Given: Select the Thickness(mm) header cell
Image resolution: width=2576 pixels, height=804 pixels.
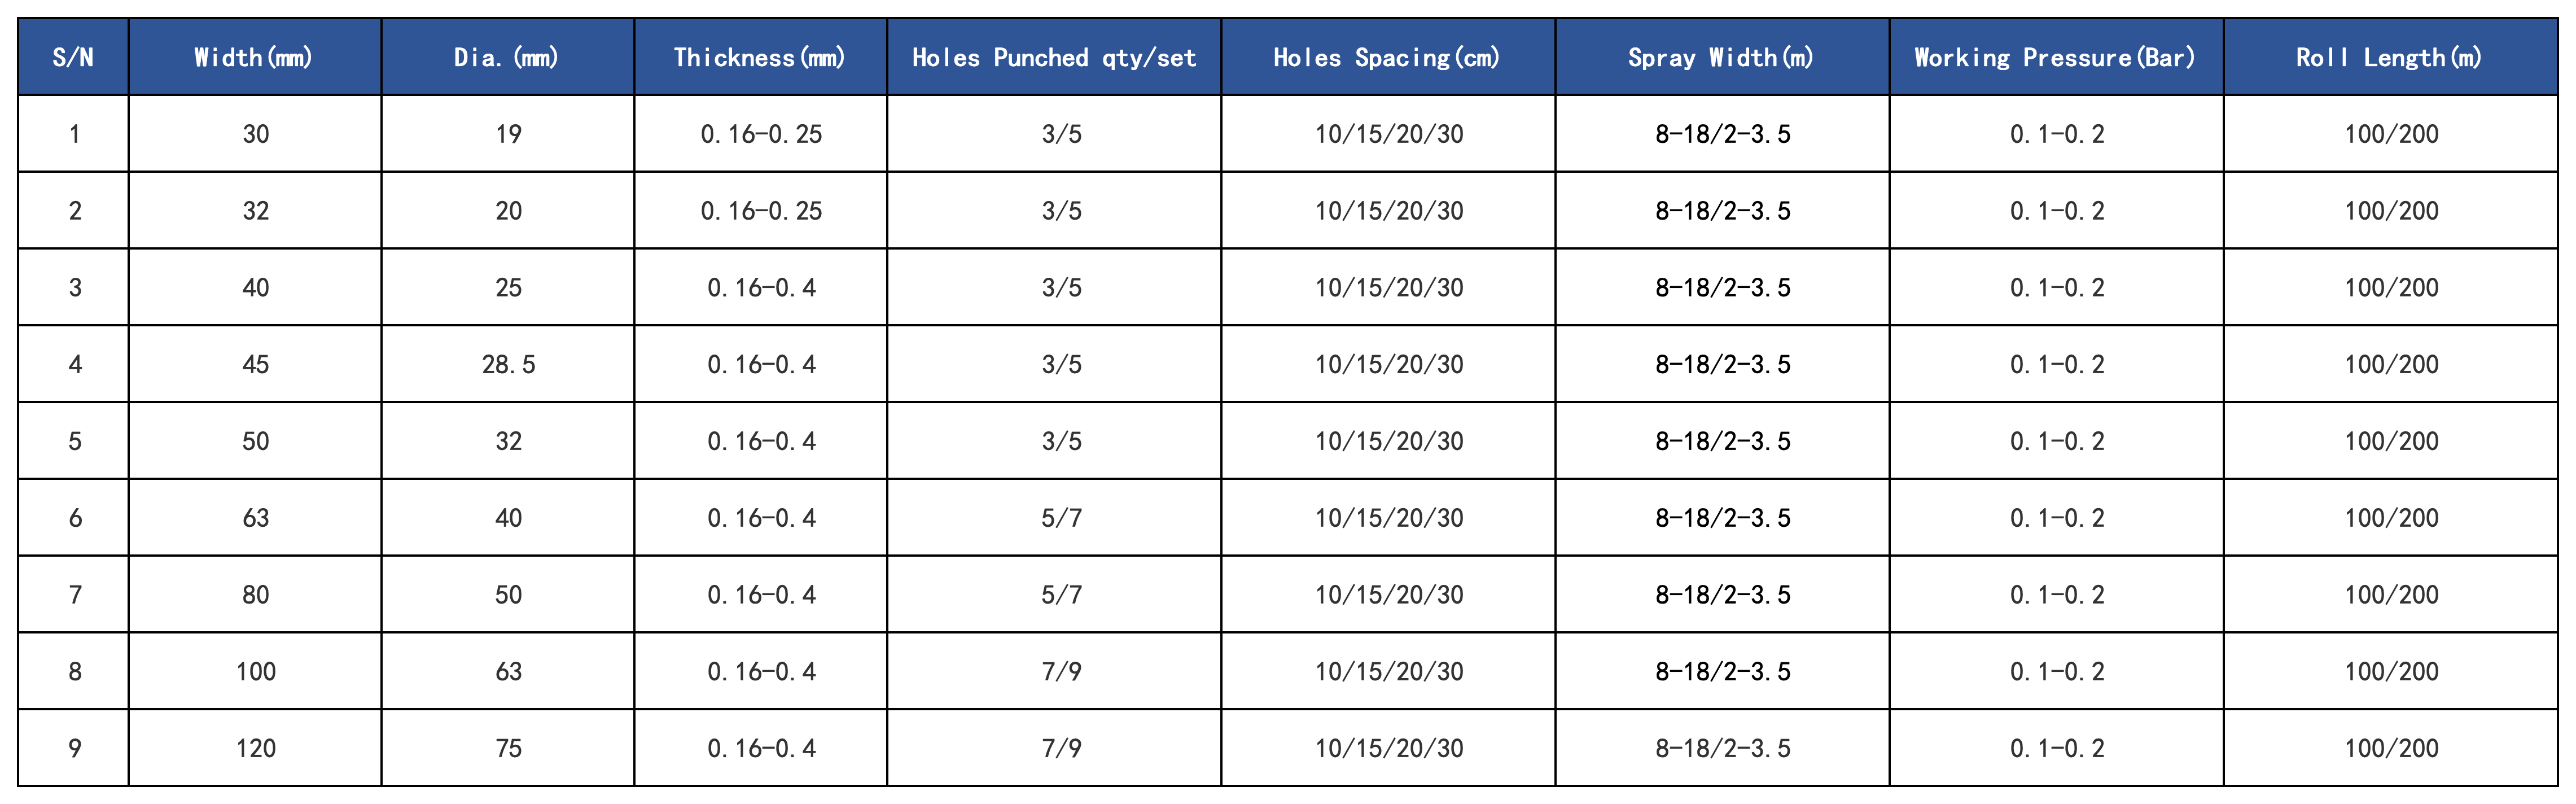Looking at the screenshot, I should coord(761,57).
